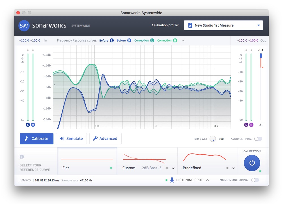This screenshot has width=282, height=204.
Task: Click the speaker icon in calibration profile box
Action: click(x=190, y=25)
